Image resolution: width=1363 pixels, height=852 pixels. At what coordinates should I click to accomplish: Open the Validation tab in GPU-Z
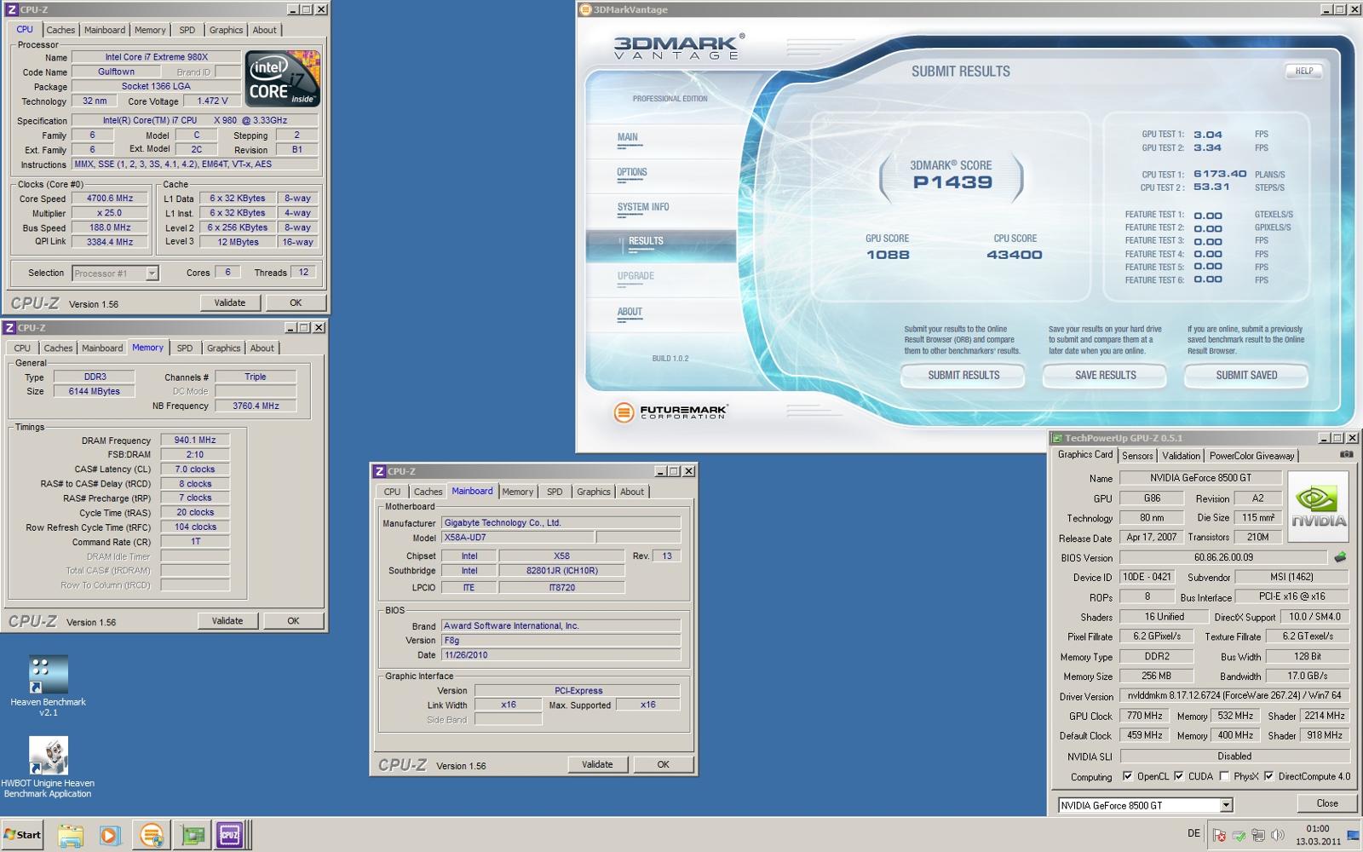click(1181, 456)
